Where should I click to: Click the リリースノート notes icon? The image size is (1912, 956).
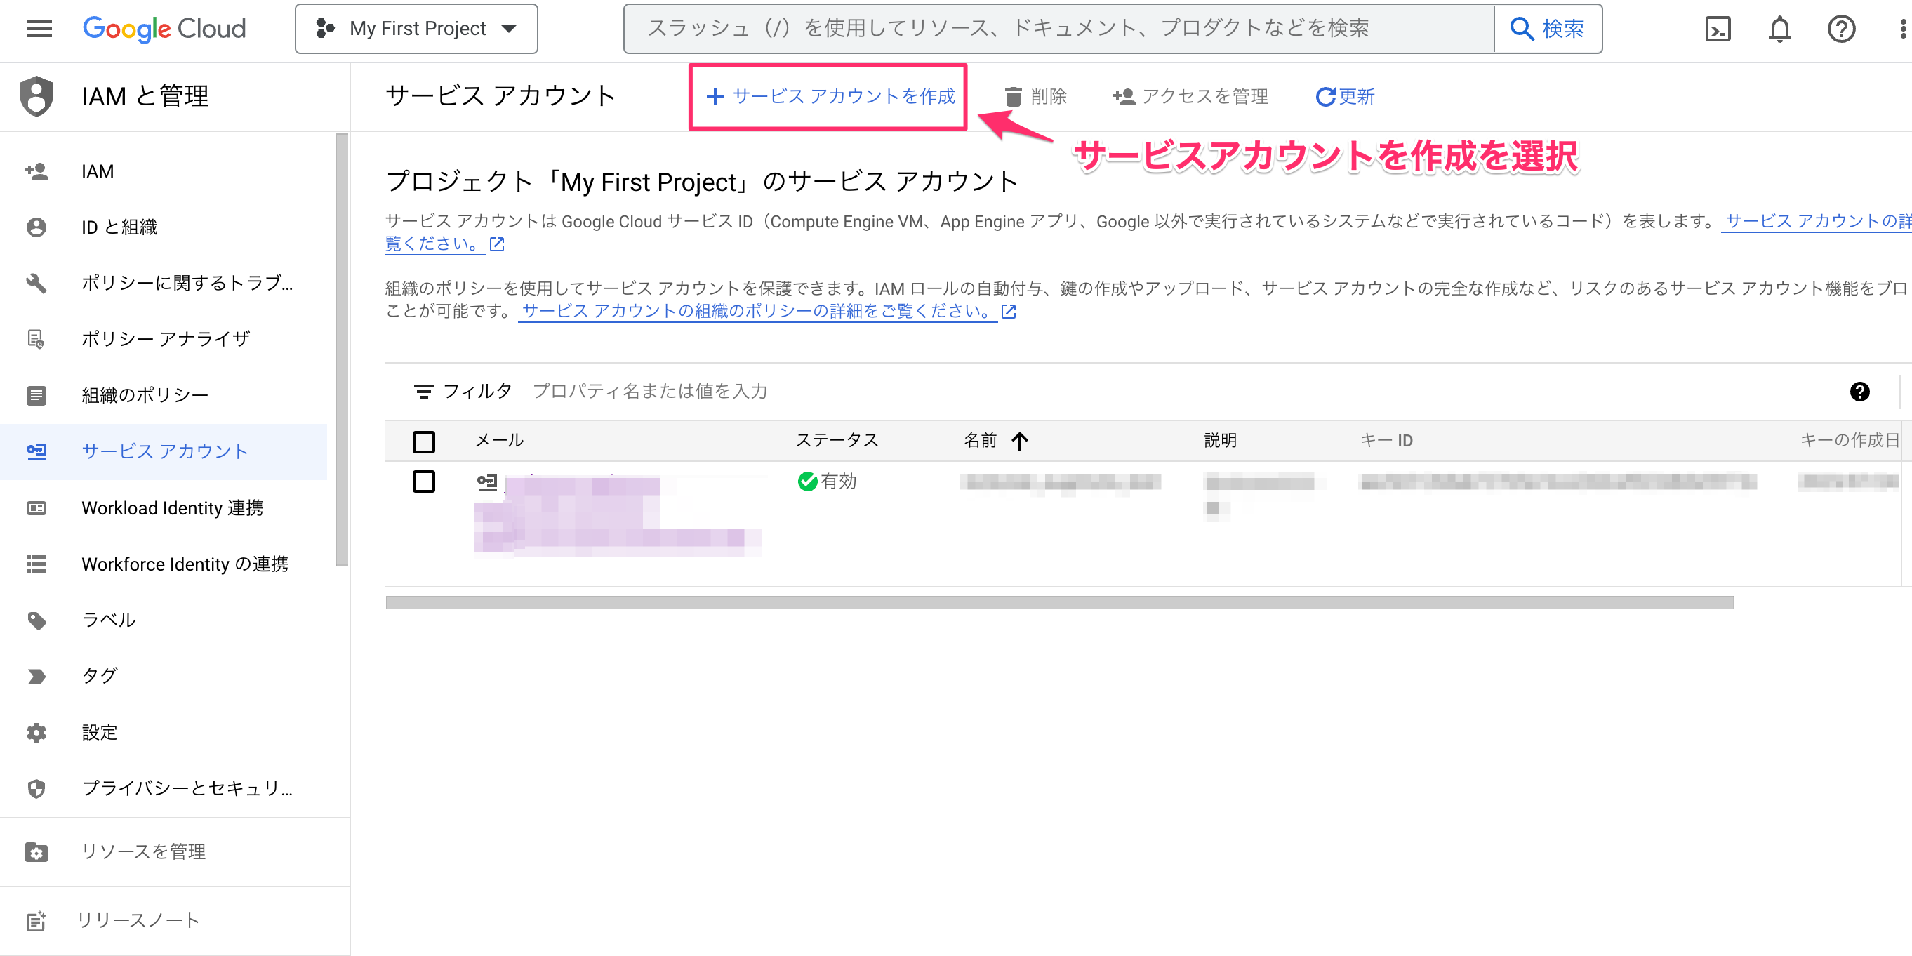pos(36,921)
